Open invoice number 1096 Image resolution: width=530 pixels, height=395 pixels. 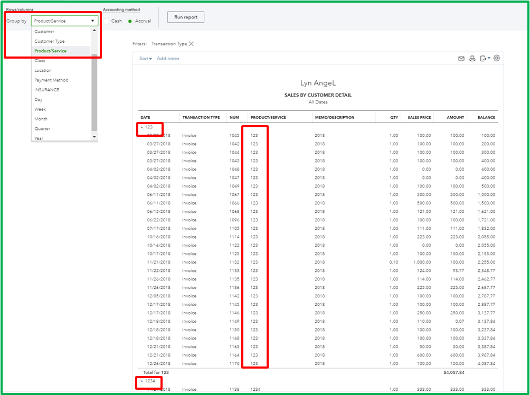(234, 220)
